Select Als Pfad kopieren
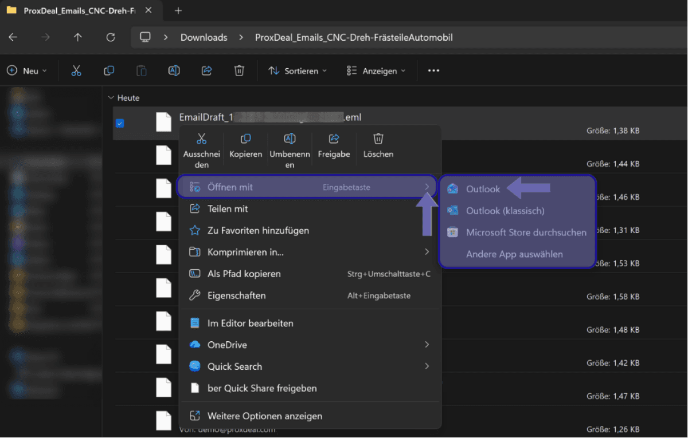 [309, 274]
